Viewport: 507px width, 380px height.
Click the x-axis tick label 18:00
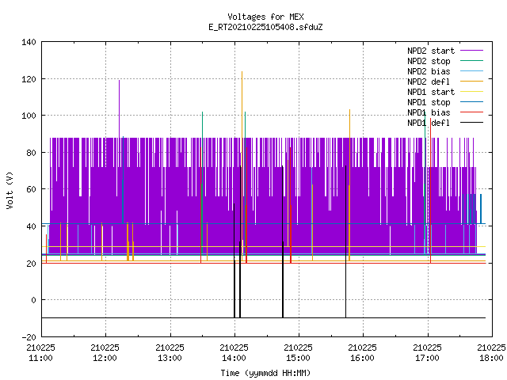491,358
